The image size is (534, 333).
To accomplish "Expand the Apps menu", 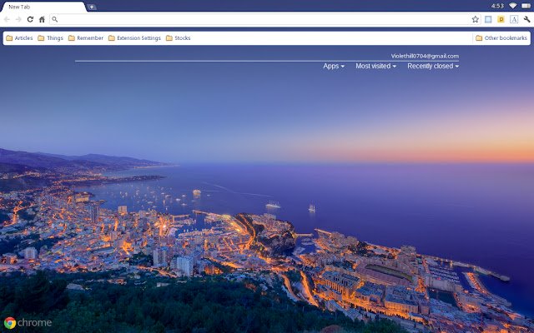I will (334, 66).
